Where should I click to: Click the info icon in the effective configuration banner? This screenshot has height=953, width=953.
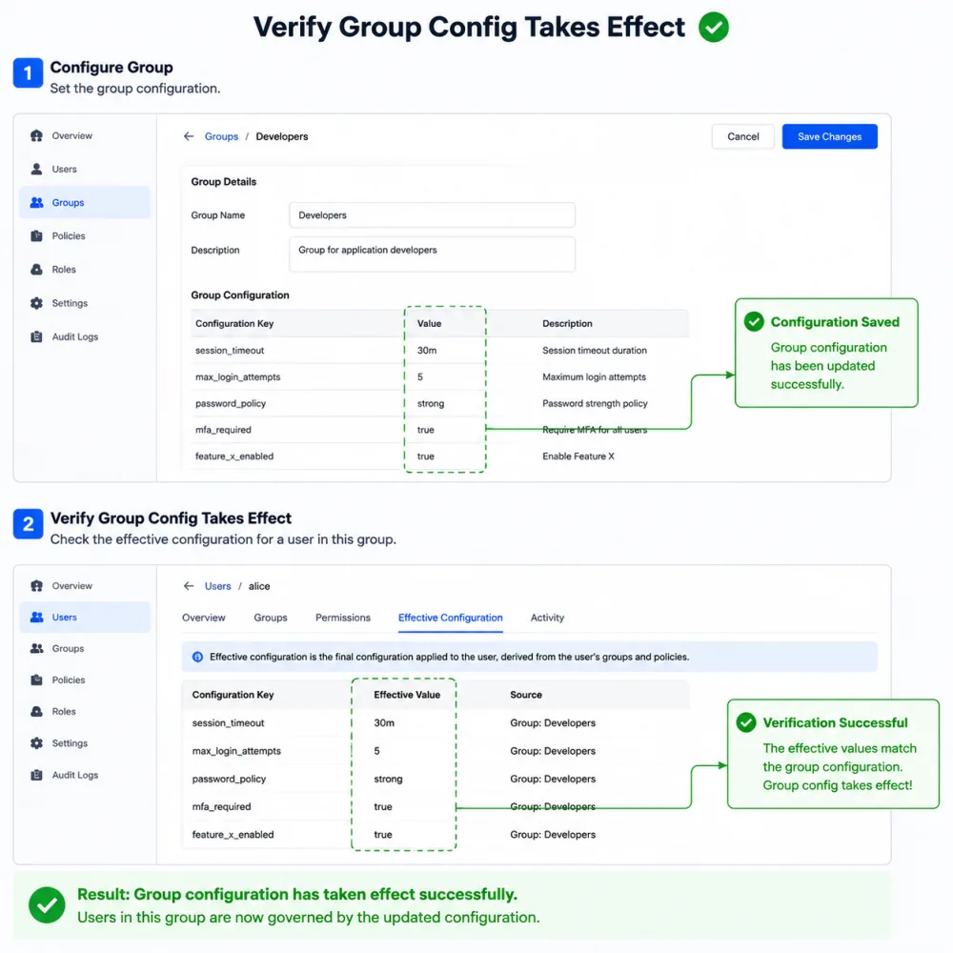click(197, 657)
